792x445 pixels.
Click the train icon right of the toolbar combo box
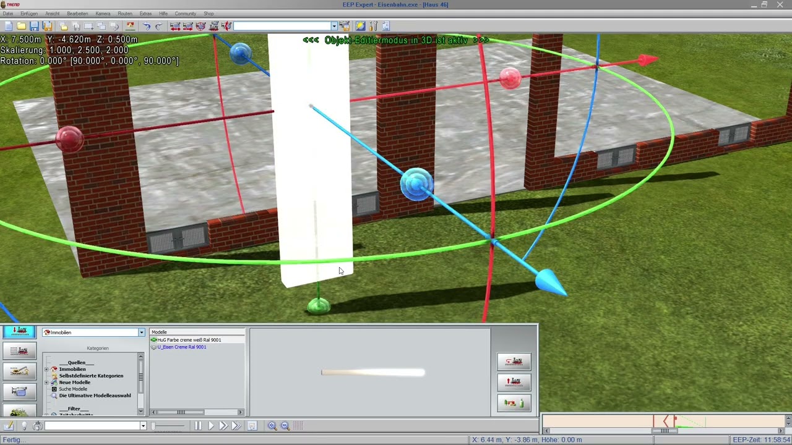(345, 26)
